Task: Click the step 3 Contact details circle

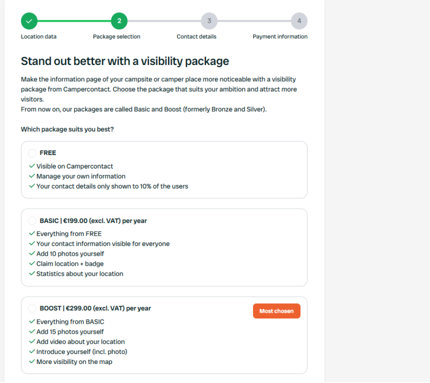Action: (209, 21)
